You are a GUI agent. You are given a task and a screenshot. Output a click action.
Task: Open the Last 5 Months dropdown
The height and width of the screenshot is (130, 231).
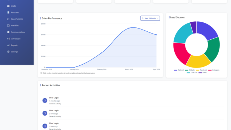click(x=150, y=18)
